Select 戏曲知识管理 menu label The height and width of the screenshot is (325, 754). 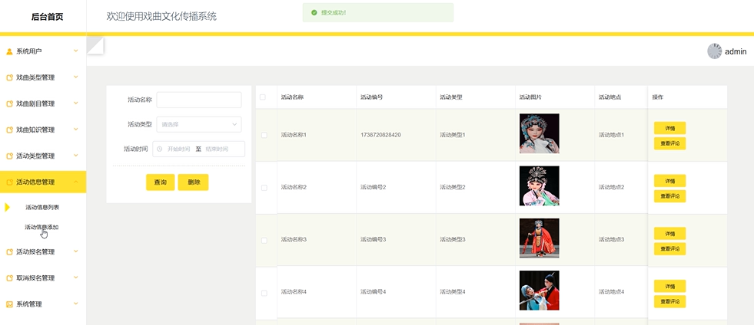coord(35,130)
